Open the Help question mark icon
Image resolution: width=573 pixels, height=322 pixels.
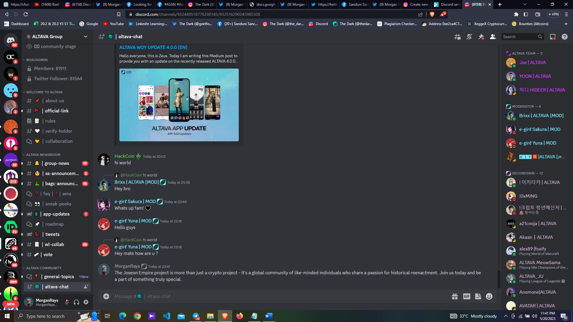point(565,37)
